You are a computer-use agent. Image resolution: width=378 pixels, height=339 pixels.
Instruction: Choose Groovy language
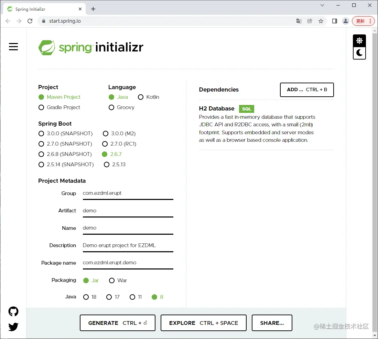point(121,107)
